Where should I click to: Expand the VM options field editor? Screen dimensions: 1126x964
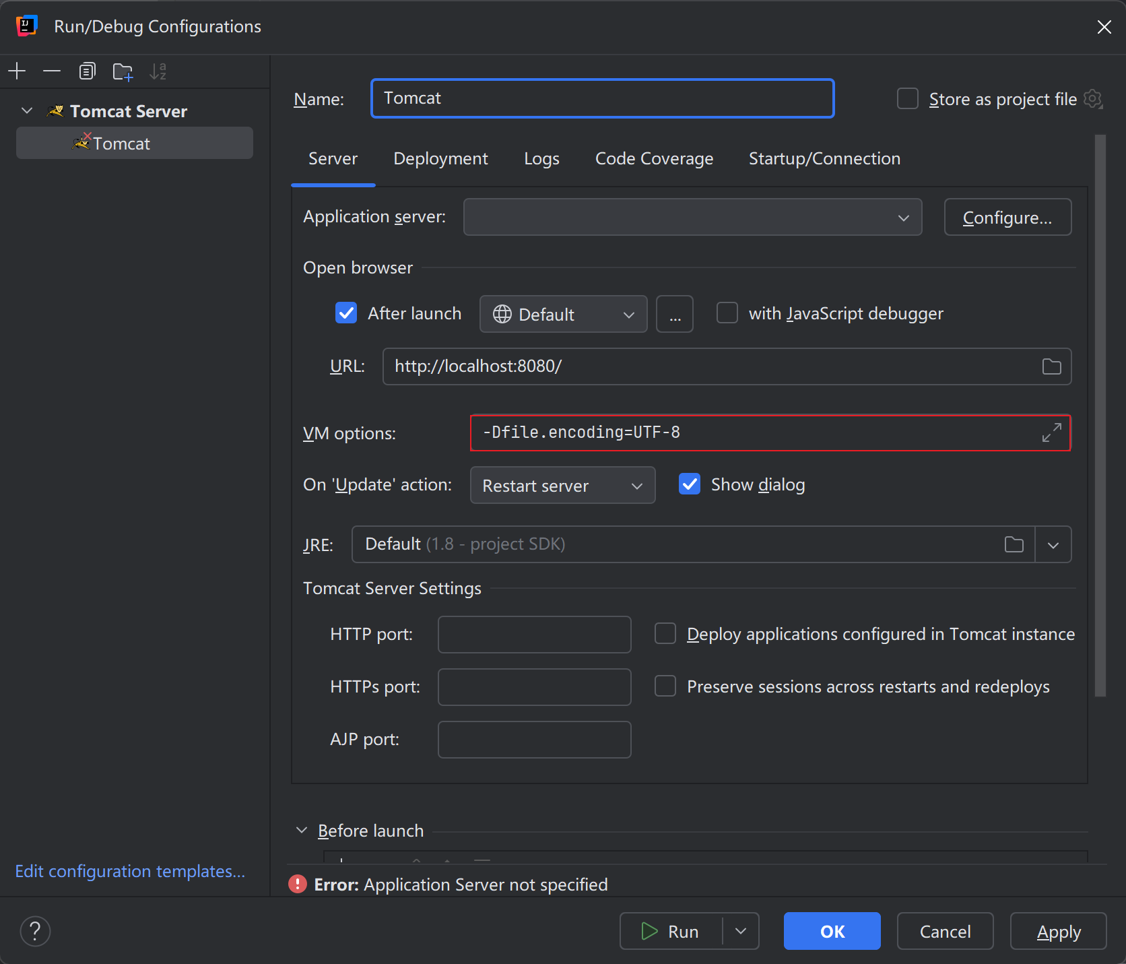[x=1051, y=432]
